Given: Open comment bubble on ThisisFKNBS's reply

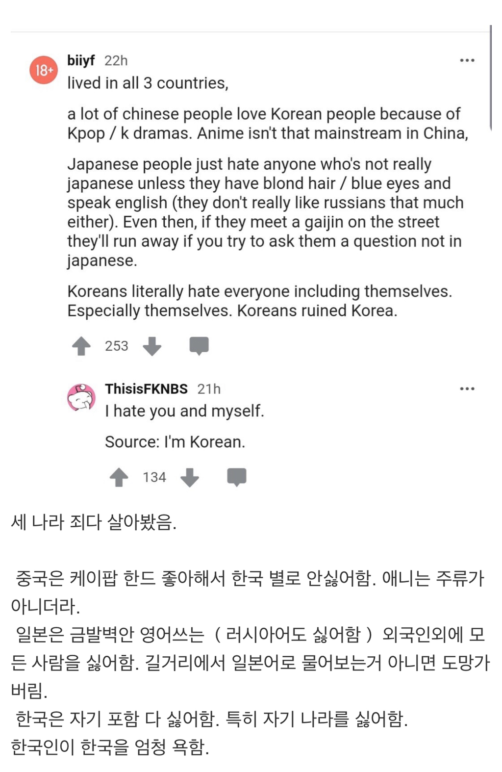Looking at the screenshot, I should [x=235, y=477].
